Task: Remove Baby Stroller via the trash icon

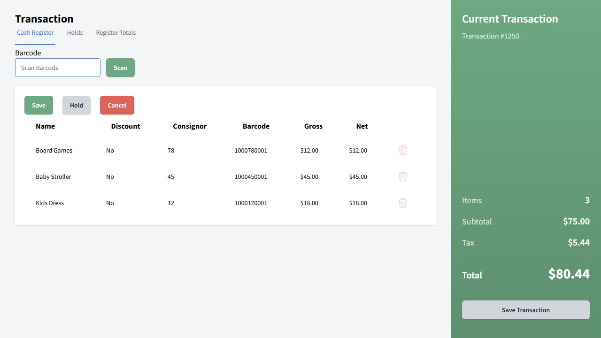Action: coord(402,177)
